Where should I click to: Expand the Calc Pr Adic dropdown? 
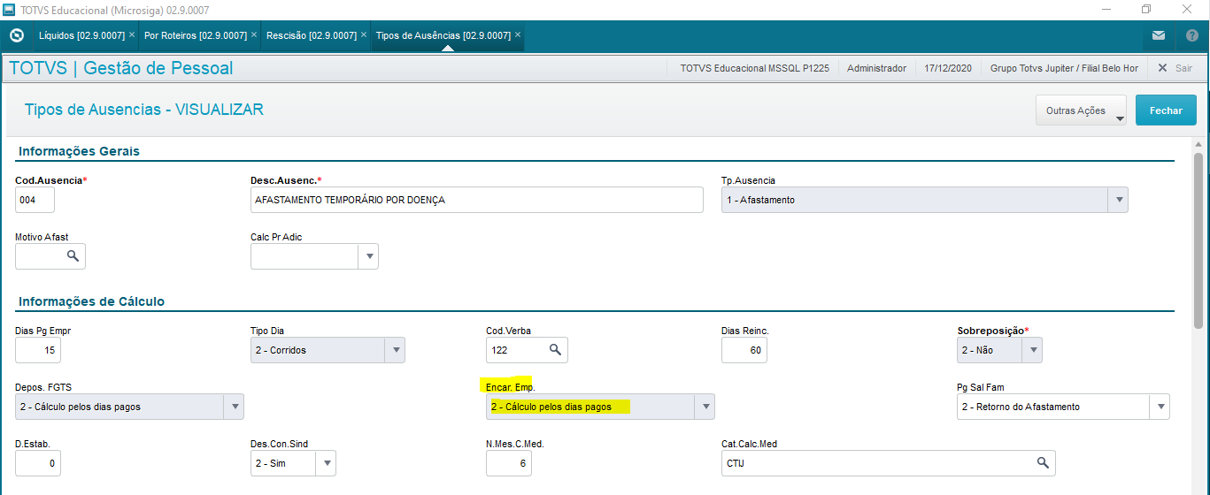coord(368,256)
